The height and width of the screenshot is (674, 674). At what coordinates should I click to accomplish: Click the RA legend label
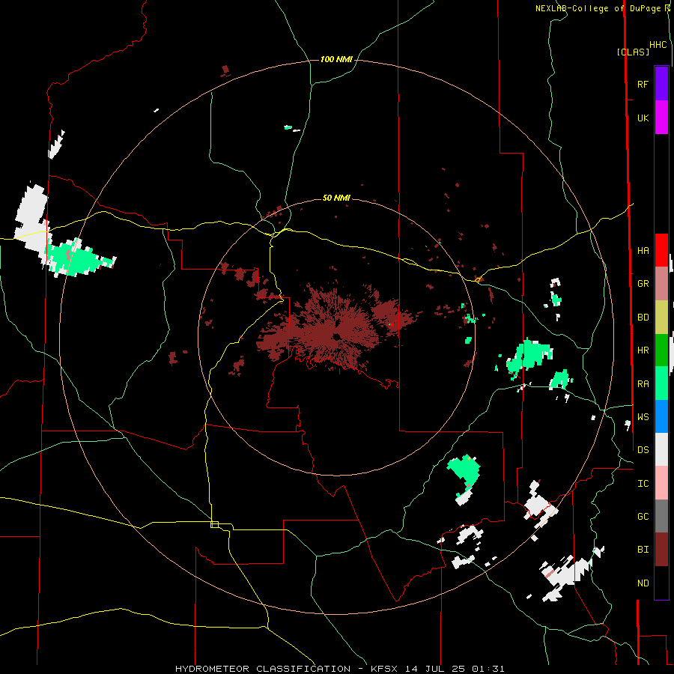click(x=643, y=384)
